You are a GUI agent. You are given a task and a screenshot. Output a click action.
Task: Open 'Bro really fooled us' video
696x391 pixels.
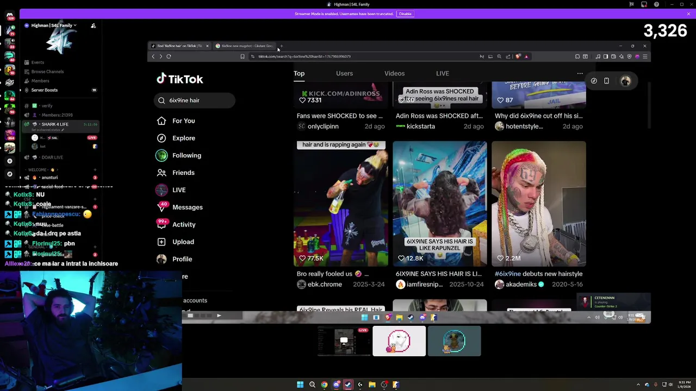coord(341,204)
